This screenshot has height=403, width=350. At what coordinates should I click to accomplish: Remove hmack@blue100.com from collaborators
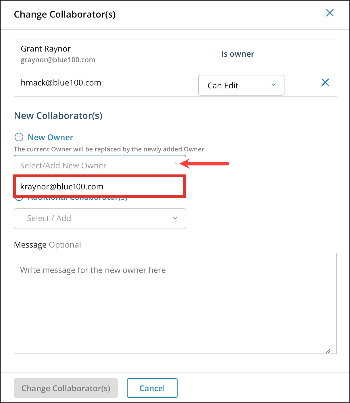click(x=325, y=83)
